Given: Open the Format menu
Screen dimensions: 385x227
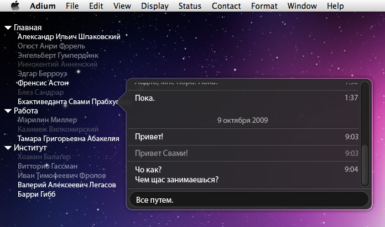Looking at the screenshot, I should (264, 6).
